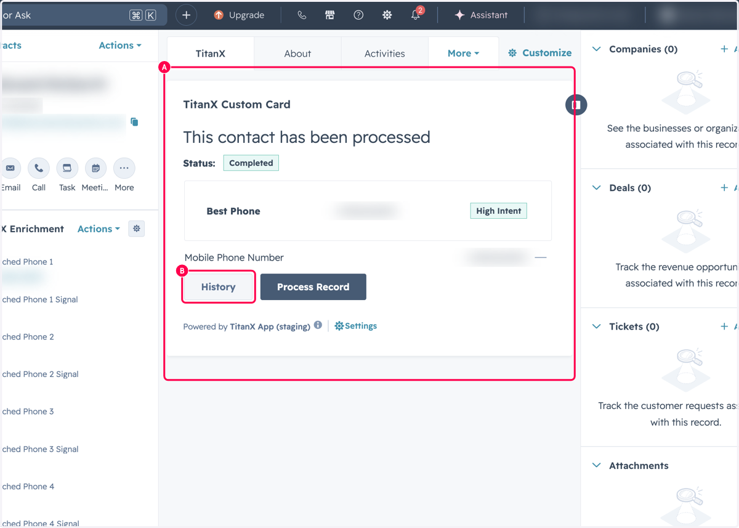
Task: Switch to the Activities tab
Action: click(385, 54)
